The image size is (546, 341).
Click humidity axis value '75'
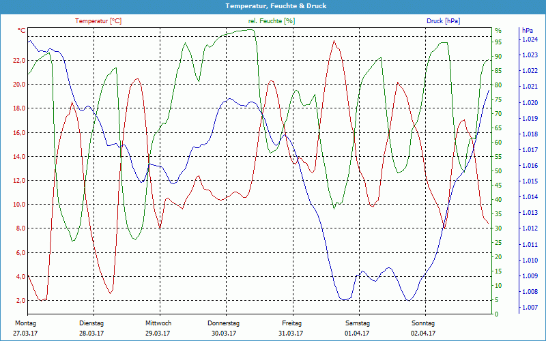[x=498, y=100]
